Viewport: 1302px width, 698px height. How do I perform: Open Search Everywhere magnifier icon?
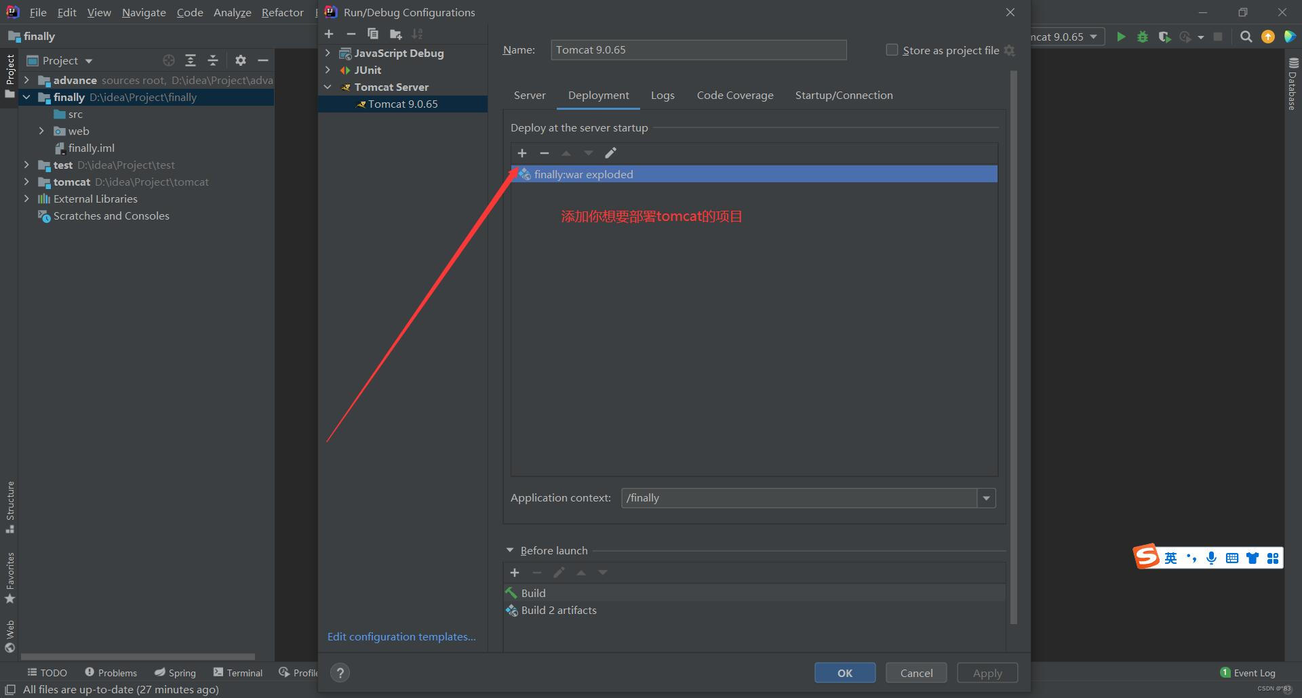(x=1246, y=37)
